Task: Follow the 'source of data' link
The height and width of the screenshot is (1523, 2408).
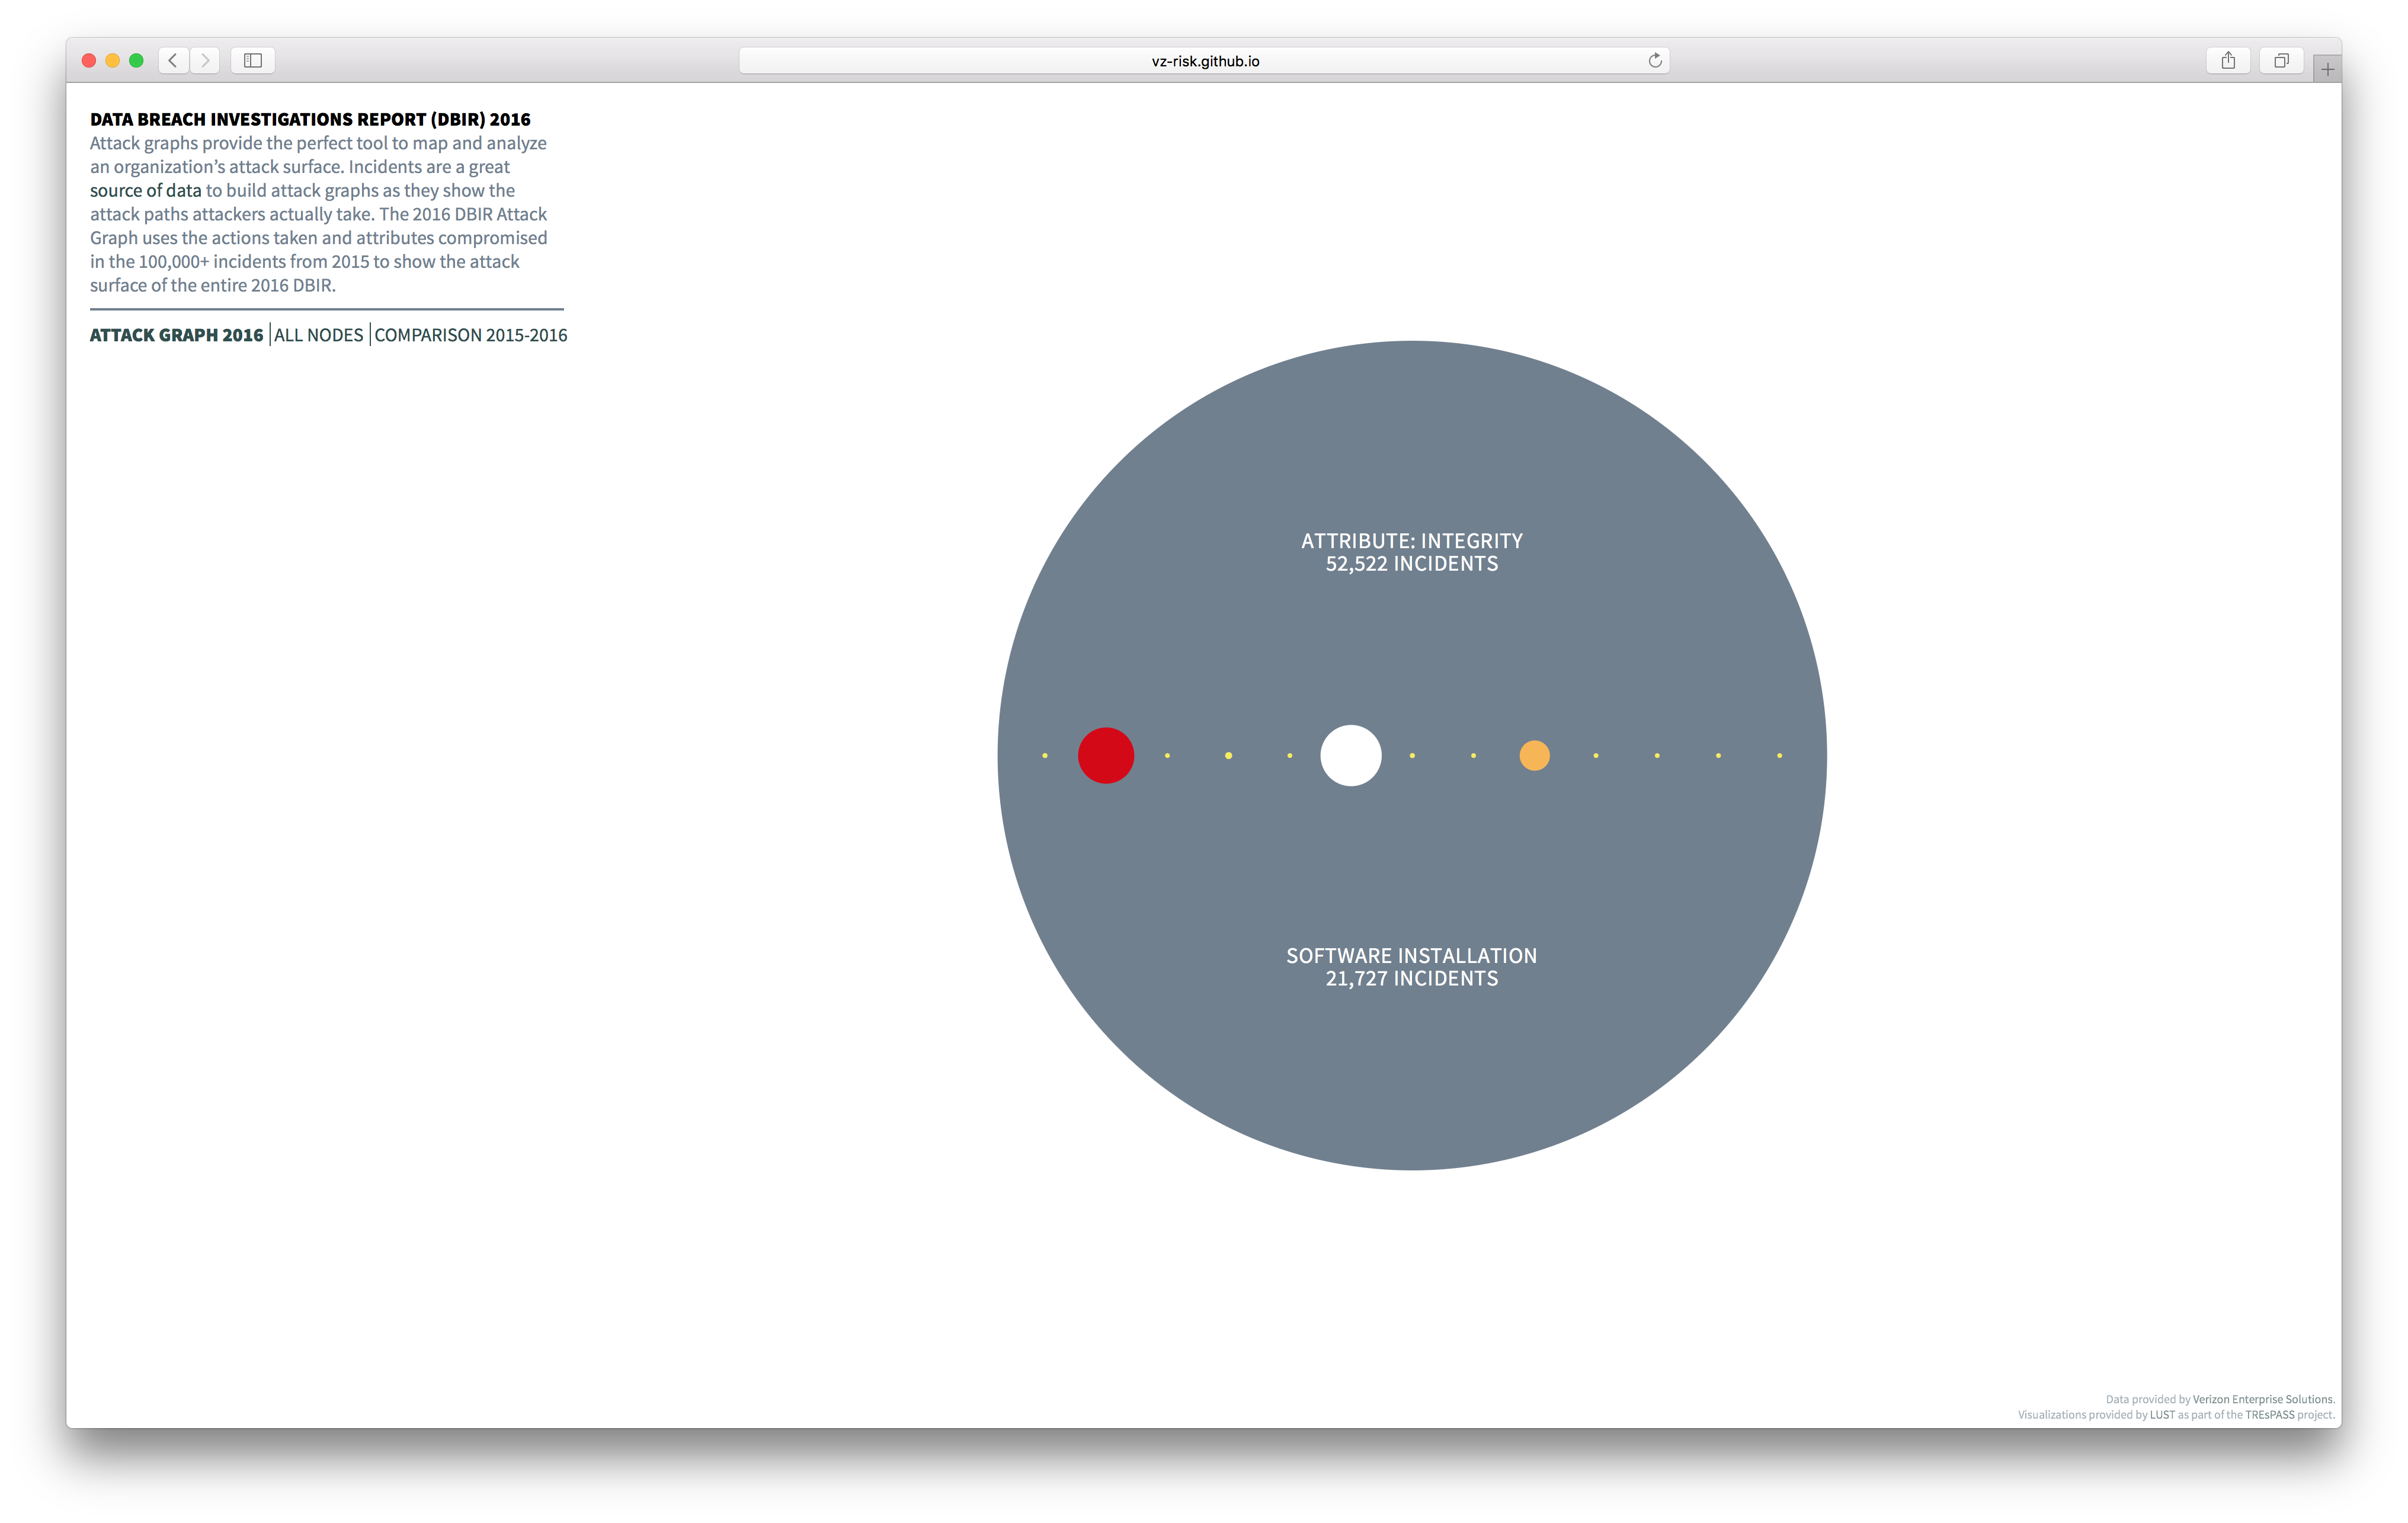Action: pyautogui.click(x=146, y=190)
